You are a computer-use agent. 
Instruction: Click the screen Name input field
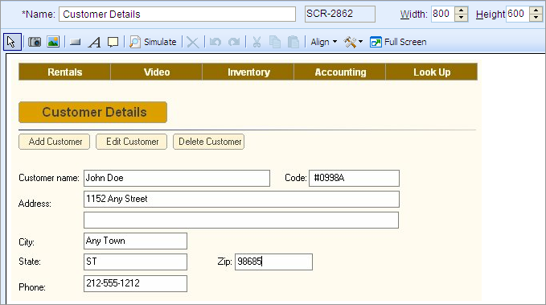point(177,14)
